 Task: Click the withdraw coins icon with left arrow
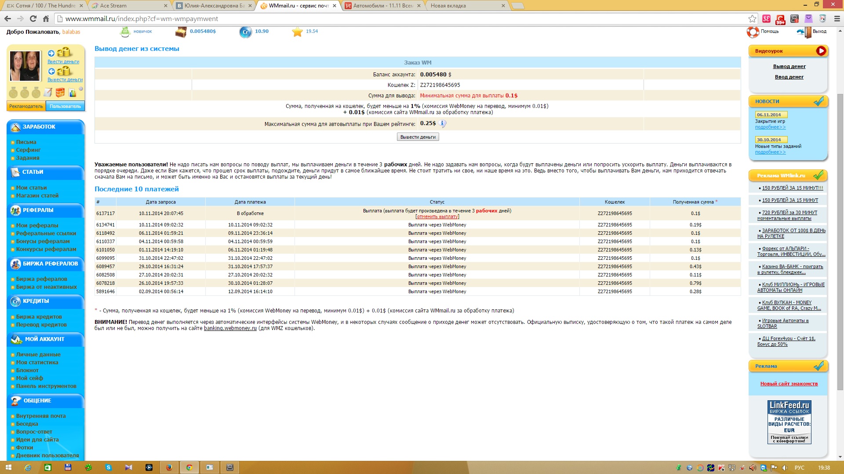(x=59, y=71)
